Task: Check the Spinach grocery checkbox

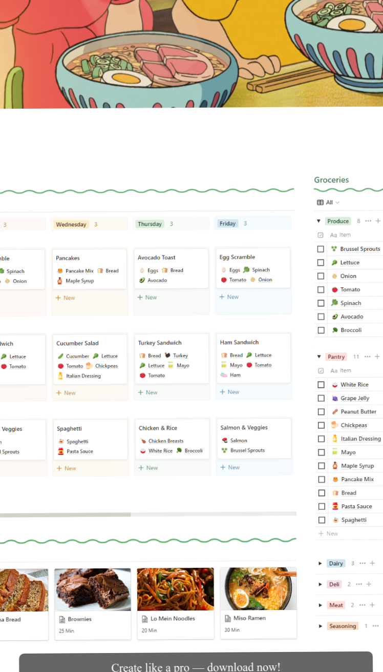Action: point(321,303)
